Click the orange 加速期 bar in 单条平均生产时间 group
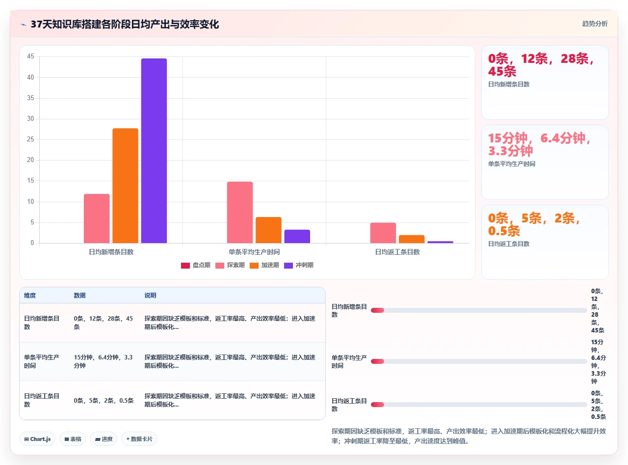 (x=268, y=230)
